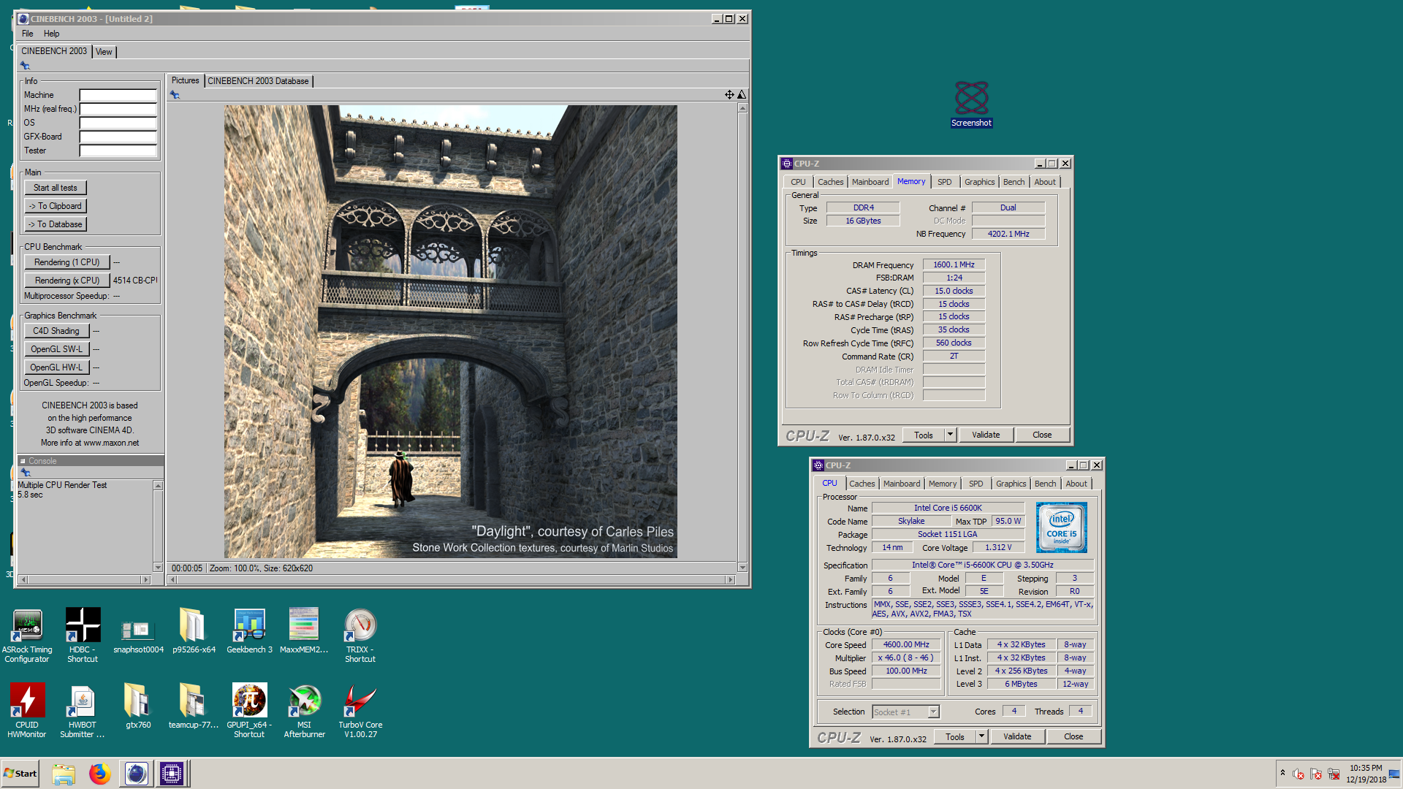This screenshot has width=1403, height=789.
Task: Click console scrollbar down arrow
Action: [x=158, y=567]
